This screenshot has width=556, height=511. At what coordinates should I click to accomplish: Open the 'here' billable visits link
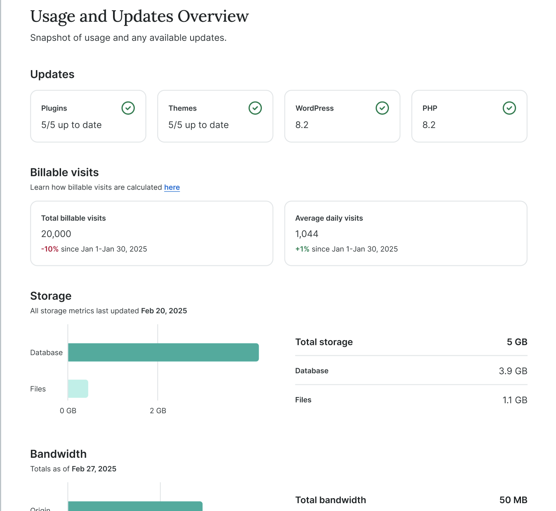(172, 187)
